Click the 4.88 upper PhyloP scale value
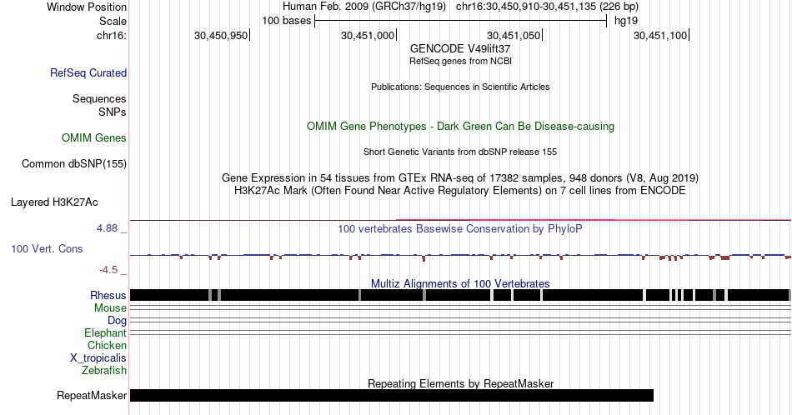 [107, 228]
